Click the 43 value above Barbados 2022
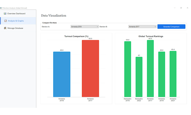This screenshot has width=191, height=115. point(139,55)
